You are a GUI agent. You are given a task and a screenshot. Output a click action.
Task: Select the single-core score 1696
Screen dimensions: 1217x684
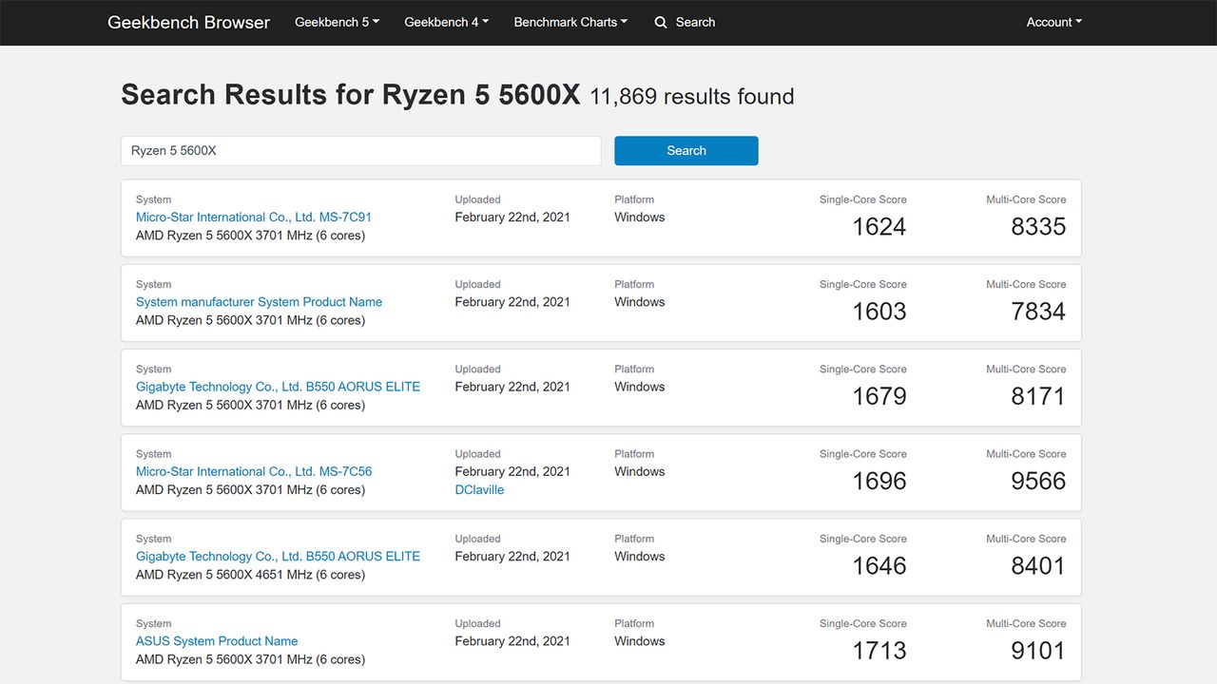click(x=879, y=481)
